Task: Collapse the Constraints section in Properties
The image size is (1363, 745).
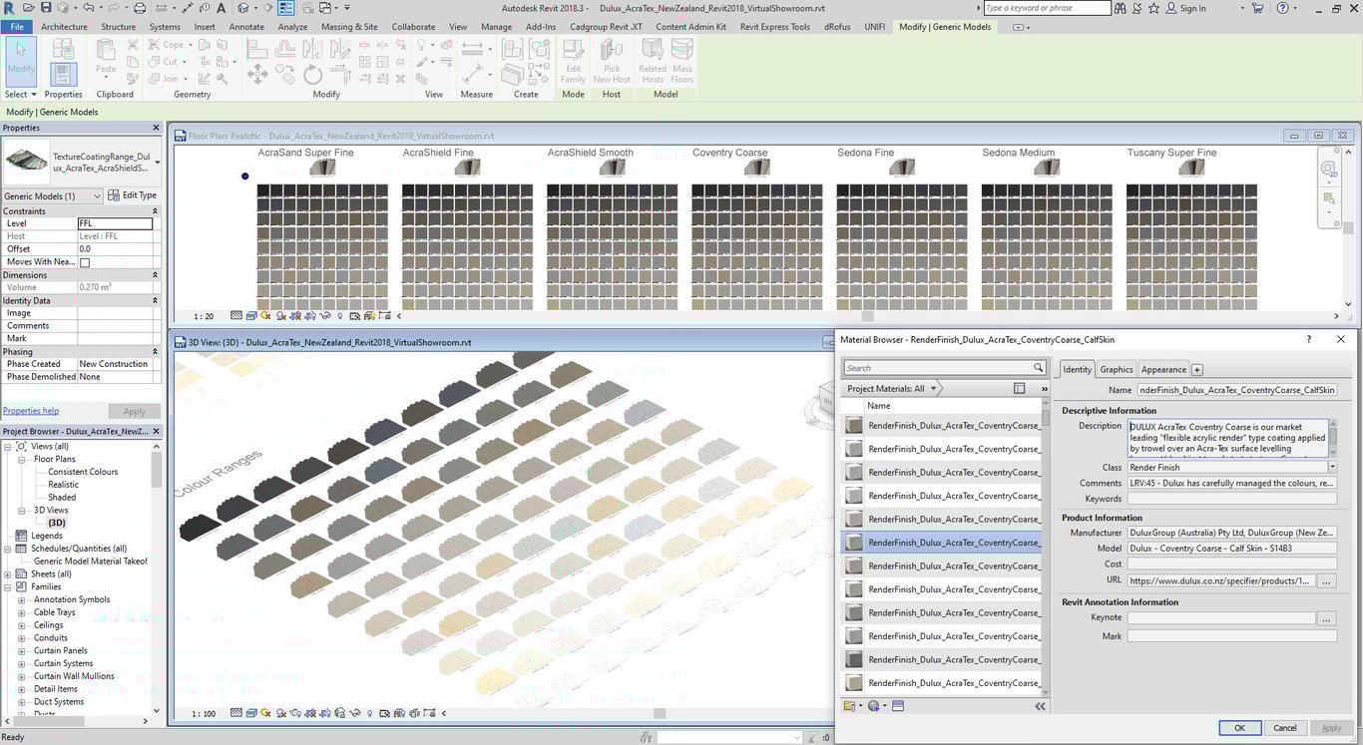Action: pos(155,211)
